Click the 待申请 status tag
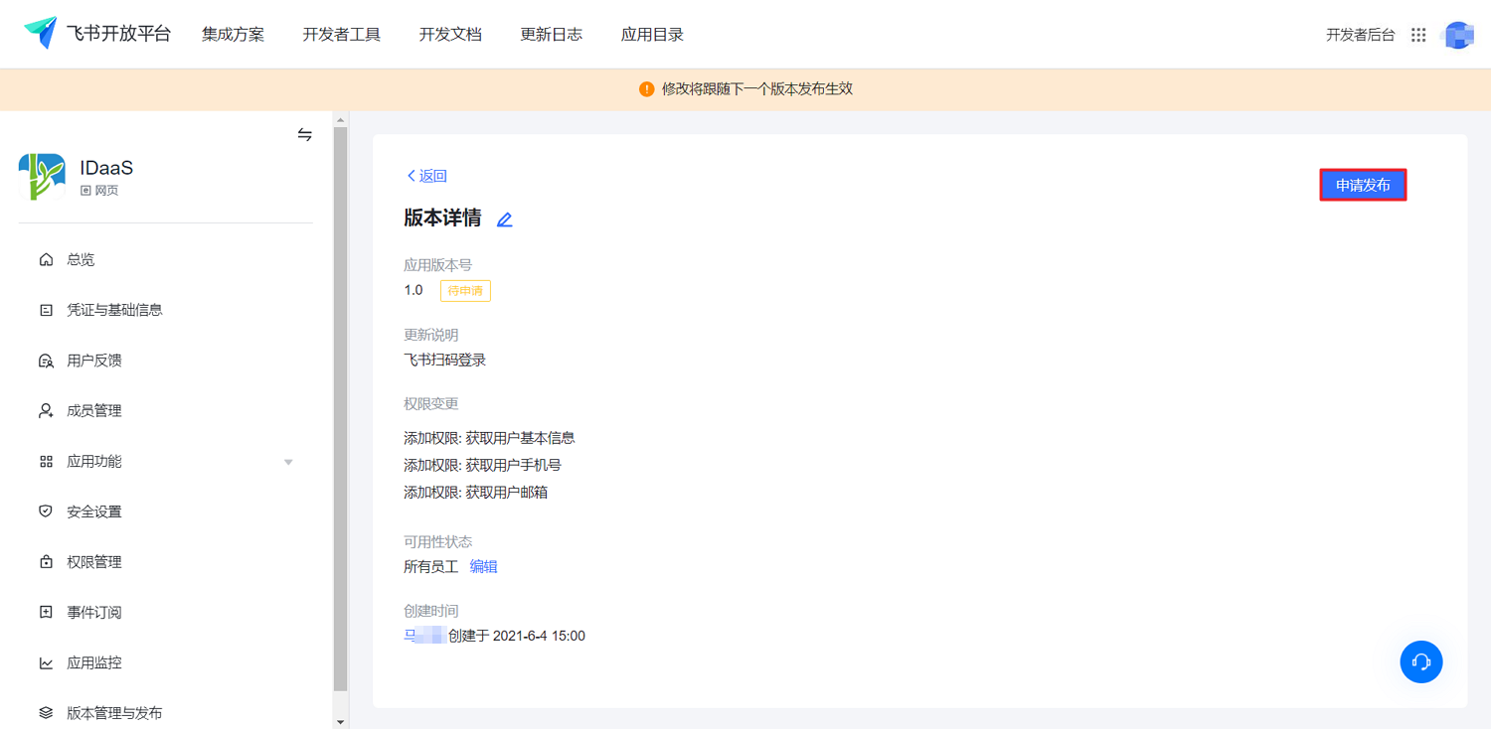Viewport: 1491px width, 729px height. tap(465, 291)
